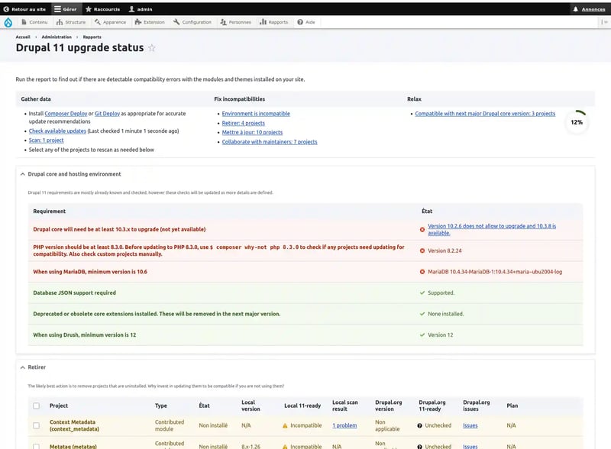Open Issues link for Context Metadata
611x449 pixels.
(x=470, y=425)
